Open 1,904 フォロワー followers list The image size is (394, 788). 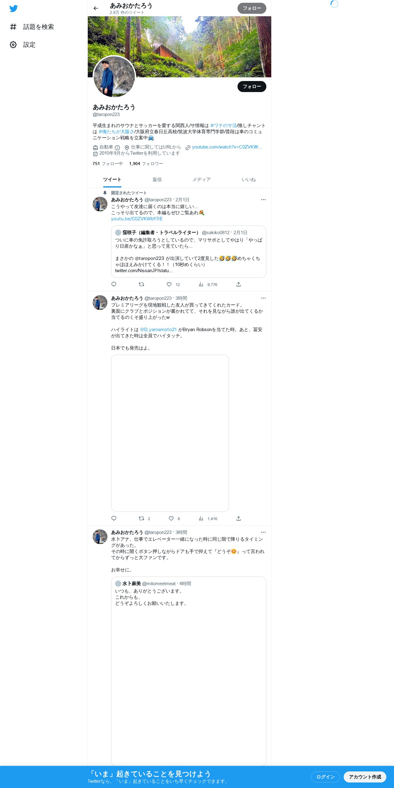146,164
